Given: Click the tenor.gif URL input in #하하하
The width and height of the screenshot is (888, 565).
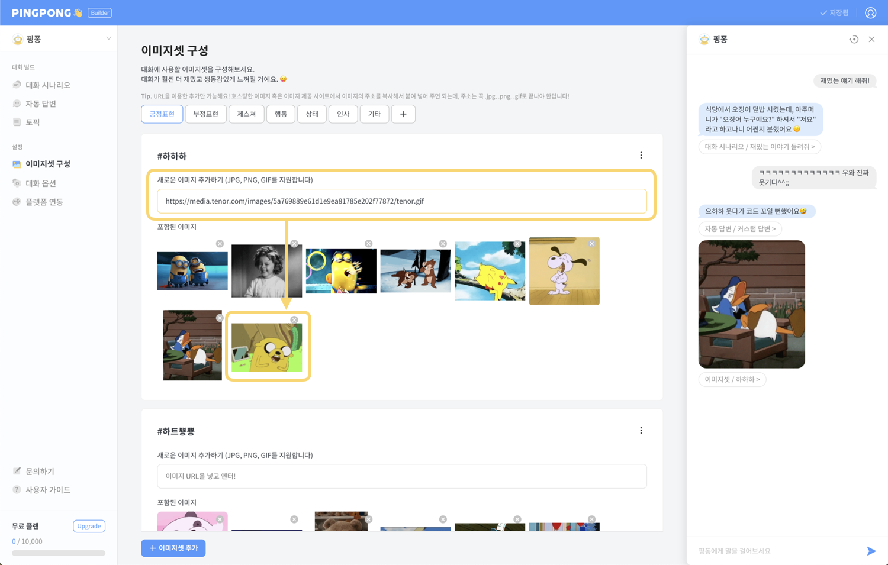Looking at the screenshot, I should (402, 201).
